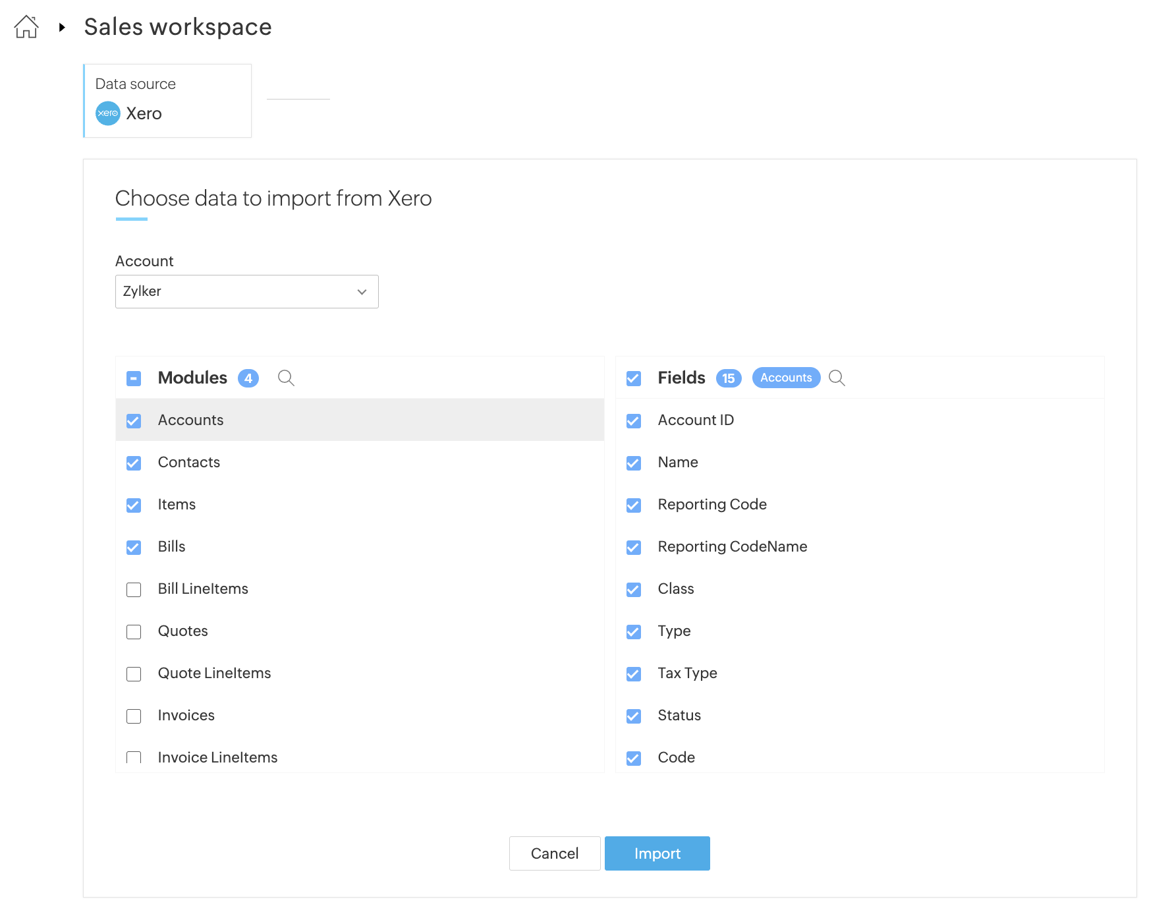Check the Invoices module checkbox
The image size is (1170, 920).
(x=134, y=716)
